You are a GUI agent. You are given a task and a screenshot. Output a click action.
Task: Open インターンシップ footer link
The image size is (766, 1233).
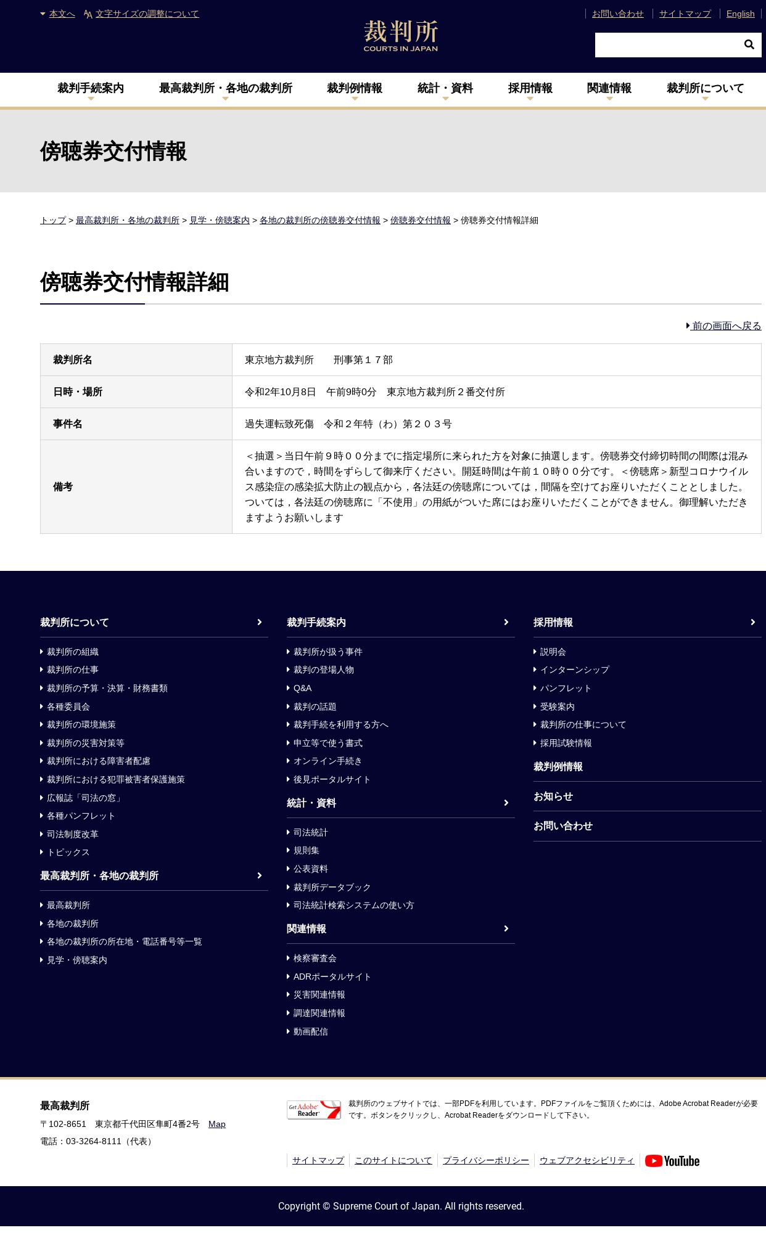[x=575, y=670]
